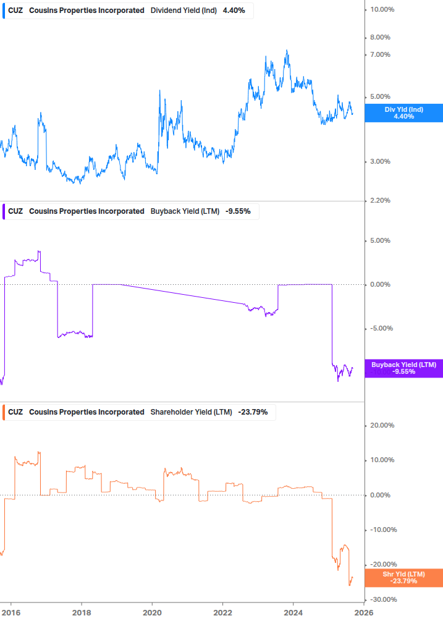Click the 4.40% value in the top legend
This screenshot has width=443, height=621.
click(234, 11)
